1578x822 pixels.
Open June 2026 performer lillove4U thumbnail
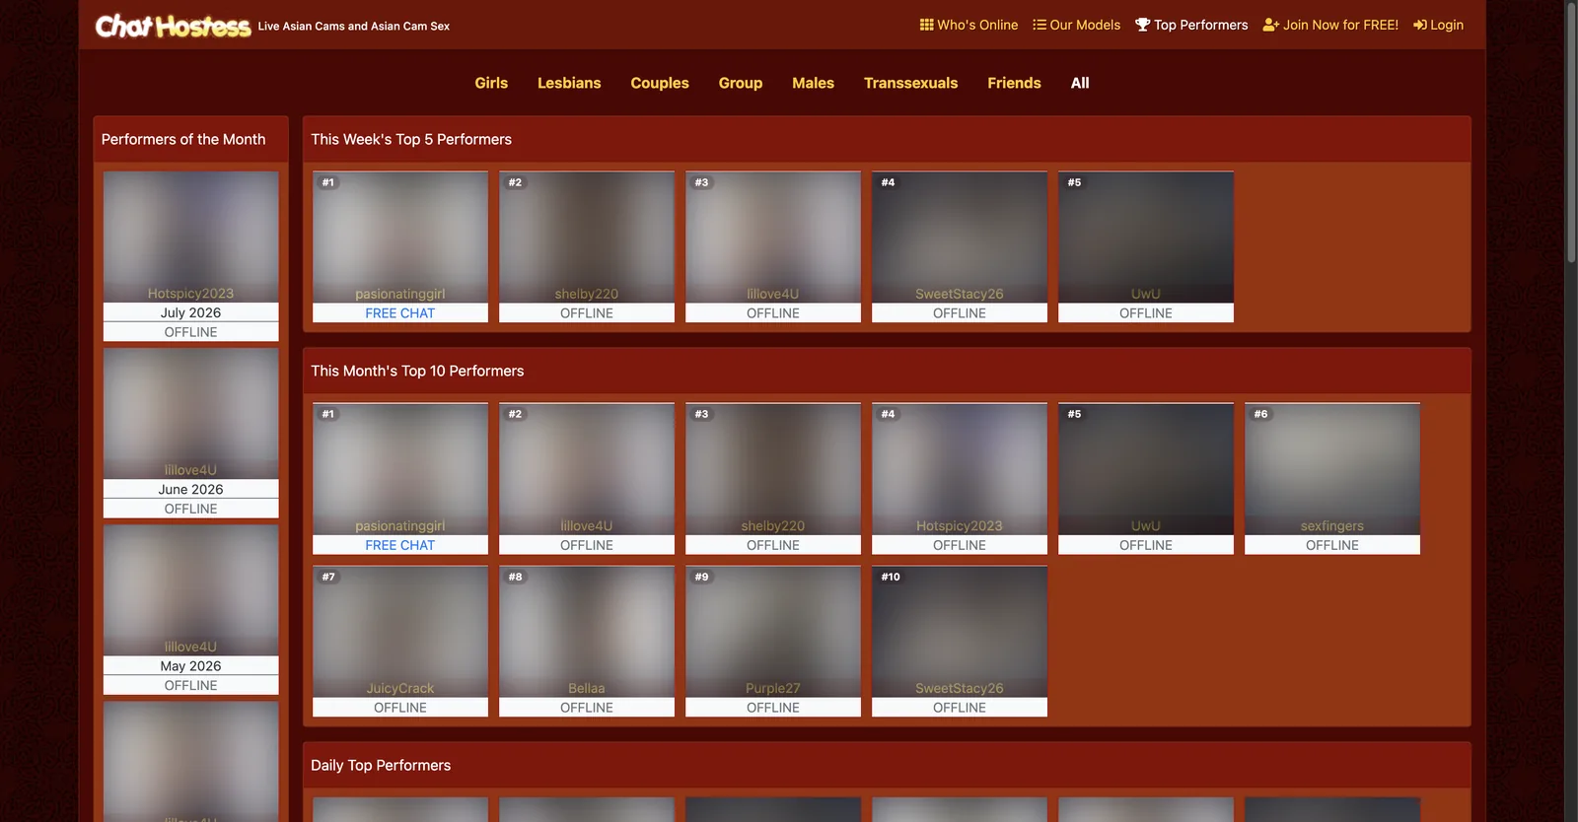click(191, 413)
